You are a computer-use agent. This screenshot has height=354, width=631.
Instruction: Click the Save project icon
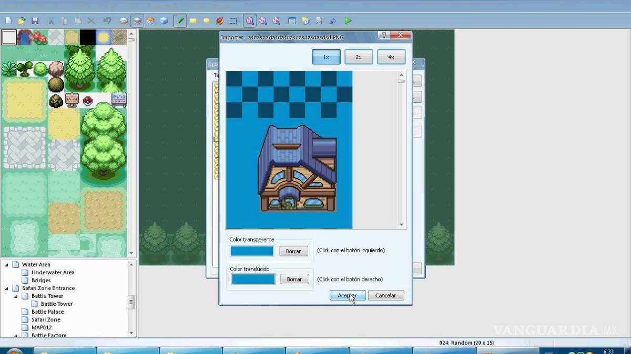click(x=35, y=21)
